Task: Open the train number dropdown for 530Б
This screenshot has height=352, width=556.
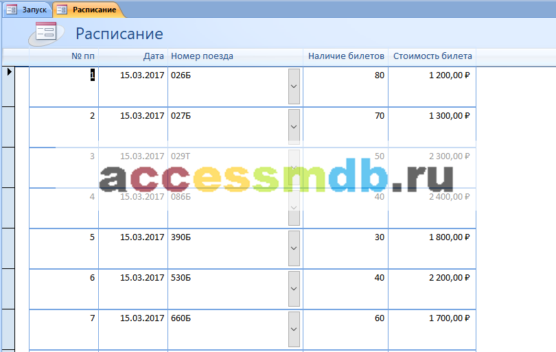Action: coord(294,289)
